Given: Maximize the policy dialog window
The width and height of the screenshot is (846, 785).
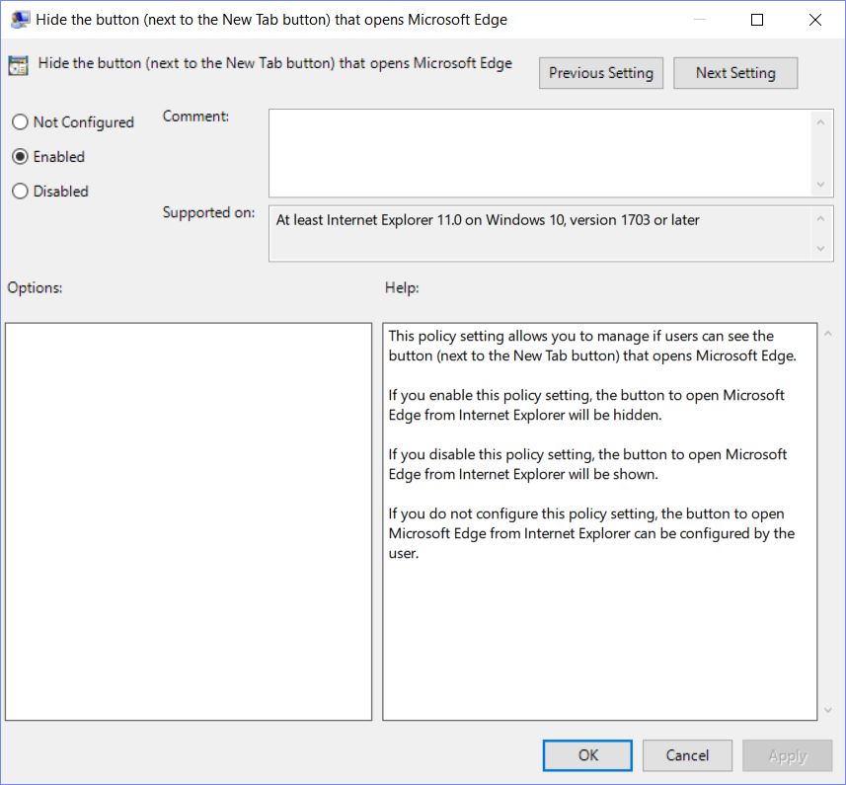Looking at the screenshot, I should (757, 20).
